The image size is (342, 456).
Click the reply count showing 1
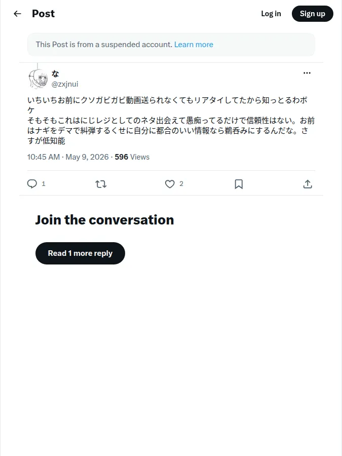coord(44,184)
